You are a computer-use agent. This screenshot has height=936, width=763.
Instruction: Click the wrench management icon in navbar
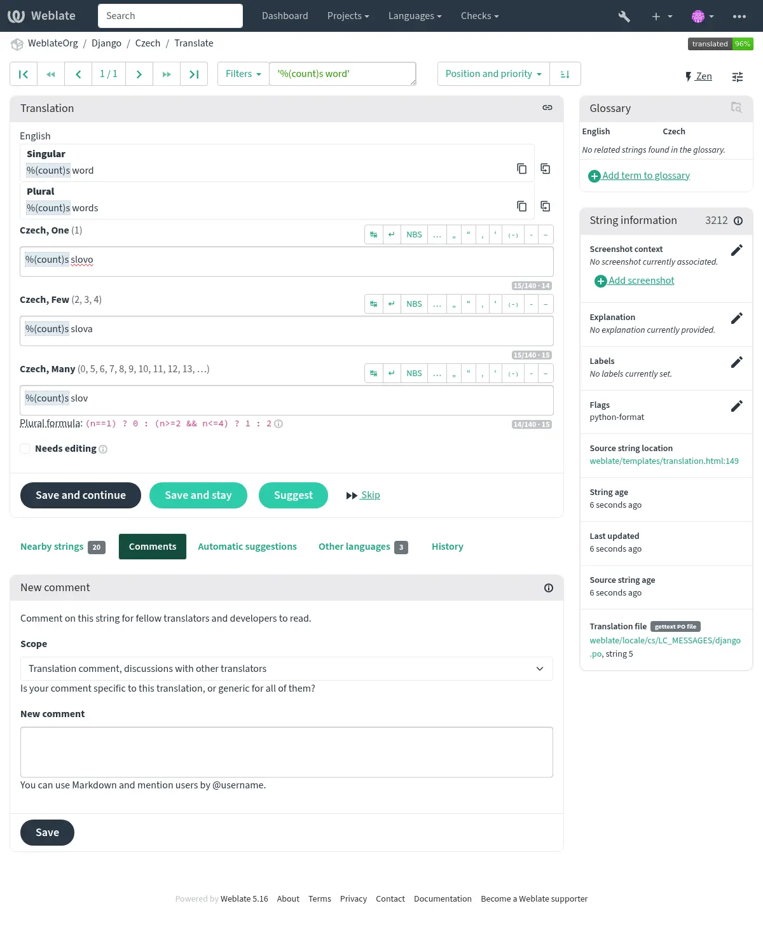624,17
